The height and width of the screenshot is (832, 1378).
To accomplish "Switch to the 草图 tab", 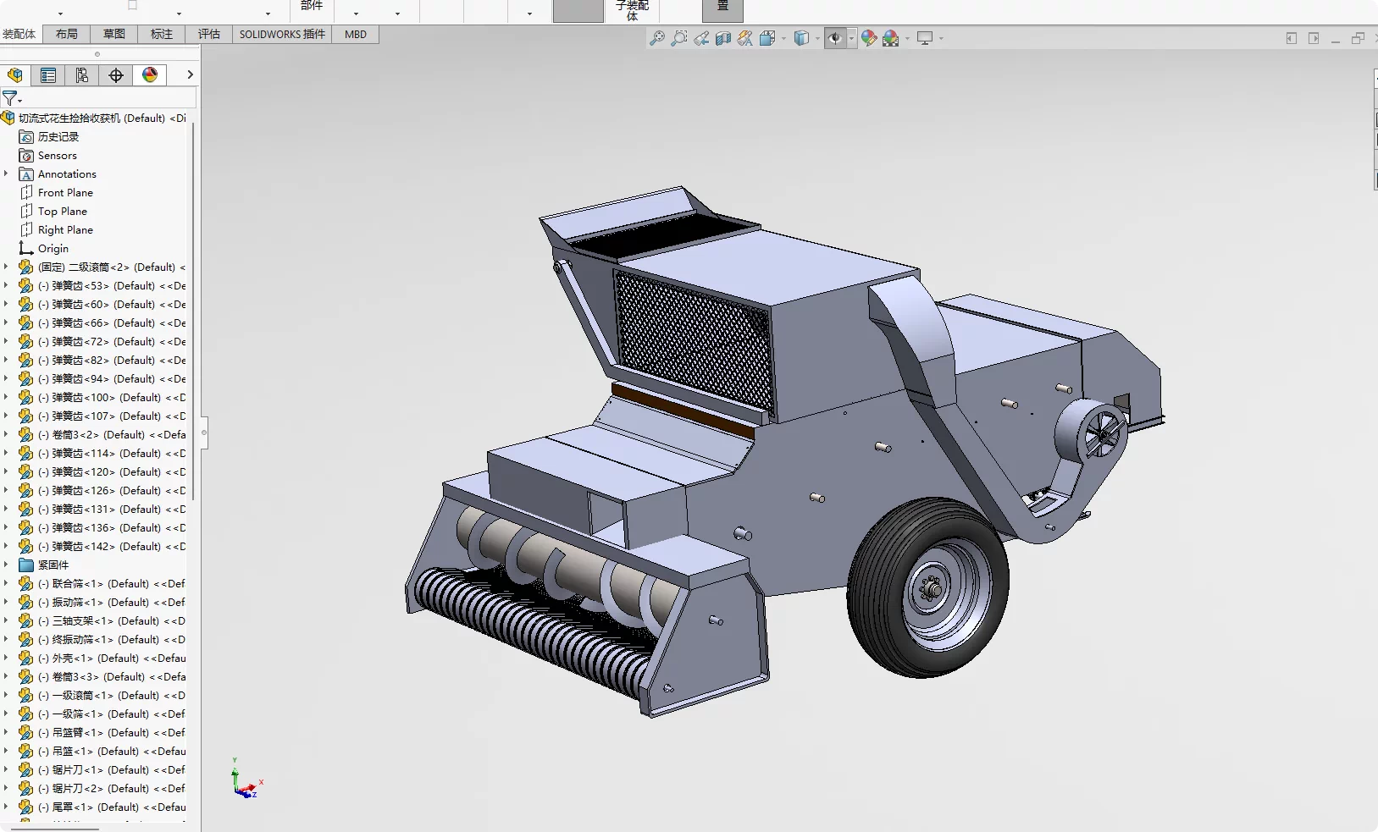I will 114,34.
